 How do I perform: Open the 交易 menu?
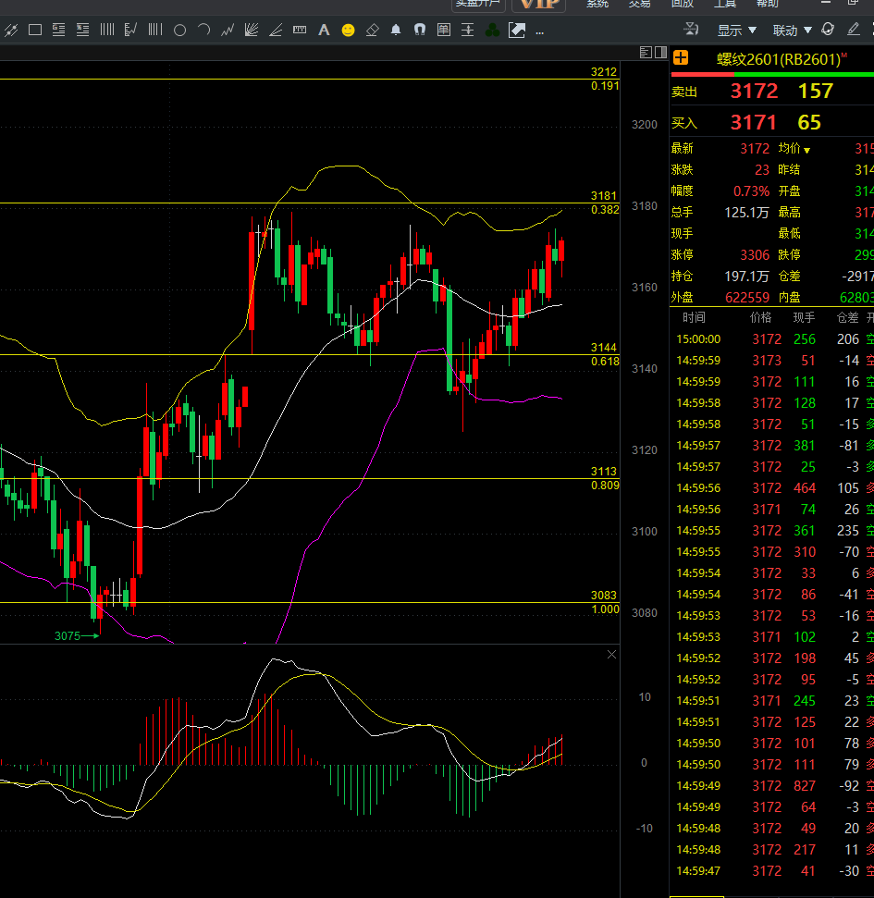[640, 4]
